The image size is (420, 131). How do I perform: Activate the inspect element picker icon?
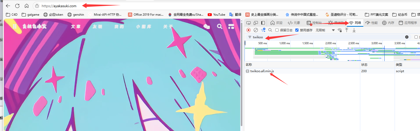coord(249,23)
